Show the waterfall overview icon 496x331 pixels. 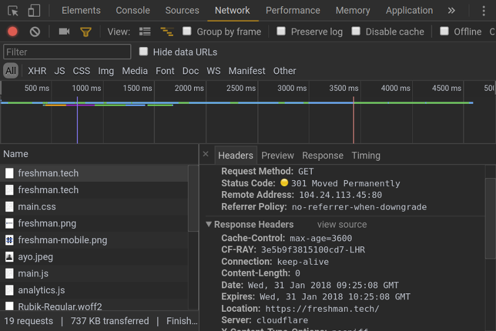pos(166,32)
